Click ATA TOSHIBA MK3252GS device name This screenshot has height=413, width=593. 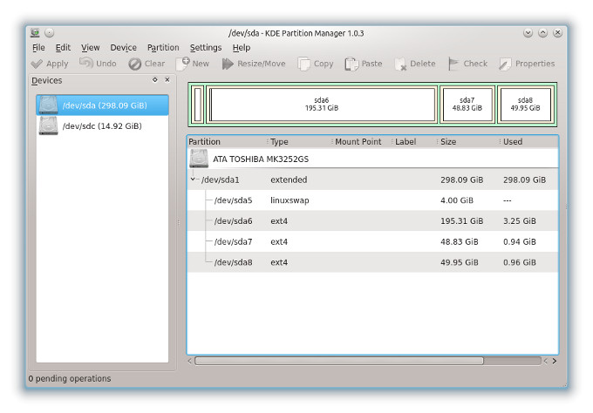[x=261, y=159]
